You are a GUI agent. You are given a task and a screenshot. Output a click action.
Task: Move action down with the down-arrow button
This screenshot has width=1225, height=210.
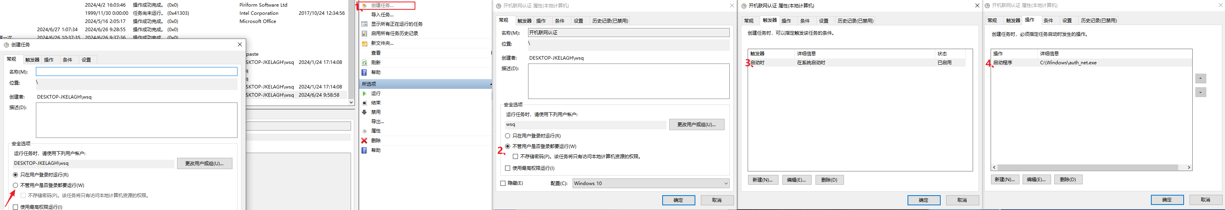tap(1200, 92)
